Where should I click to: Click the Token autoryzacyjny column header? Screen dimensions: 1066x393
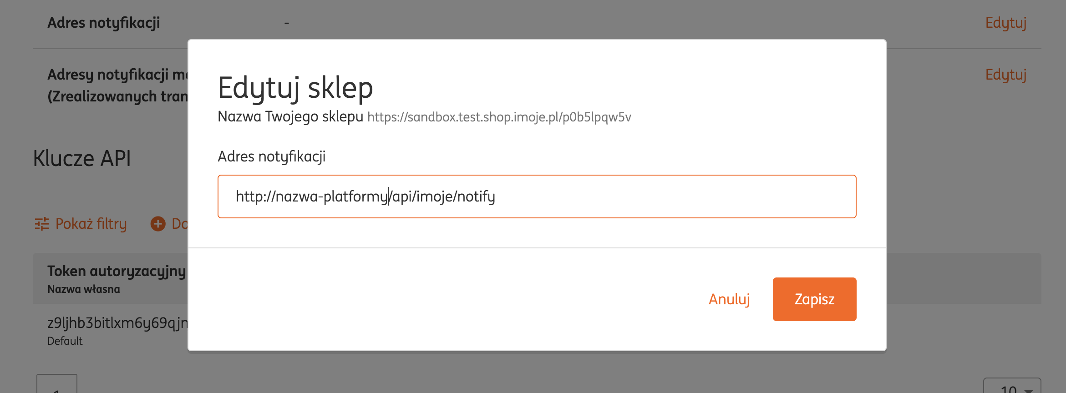117,271
